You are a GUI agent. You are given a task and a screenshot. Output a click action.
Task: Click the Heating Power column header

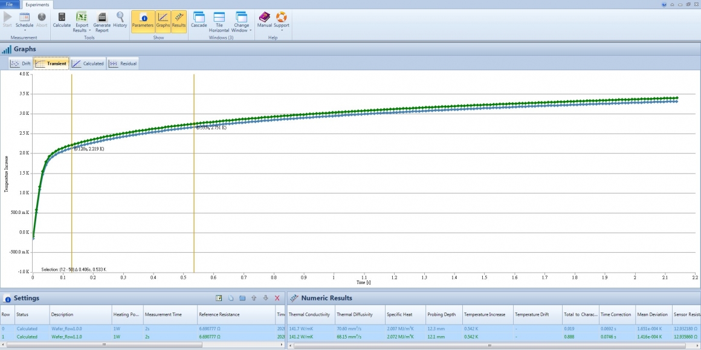click(128, 315)
